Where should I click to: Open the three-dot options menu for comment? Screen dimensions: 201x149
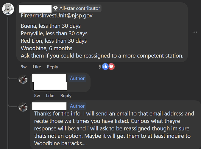[195, 32]
